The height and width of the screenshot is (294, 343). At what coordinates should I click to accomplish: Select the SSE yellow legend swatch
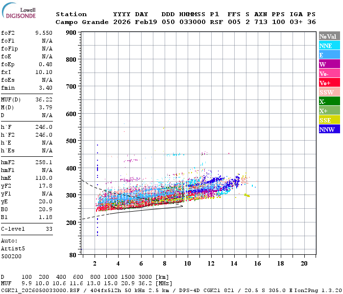pos(329,120)
